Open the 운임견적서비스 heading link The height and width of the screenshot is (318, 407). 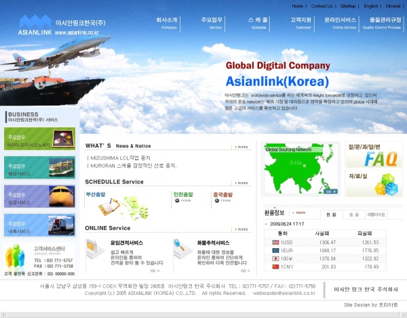(127, 243)
